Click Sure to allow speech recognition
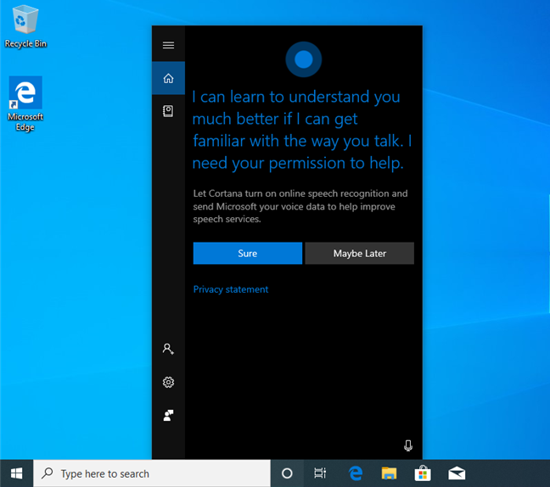 click(x=248, y=253)
